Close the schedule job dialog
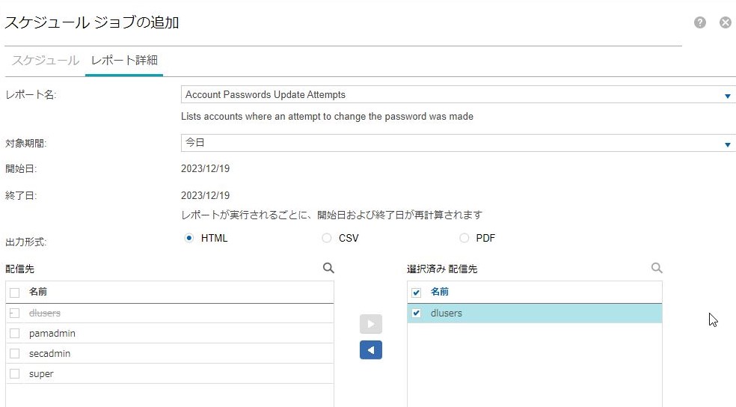The width and height of the screenshot is (736, 407). (x=725, y=22)
